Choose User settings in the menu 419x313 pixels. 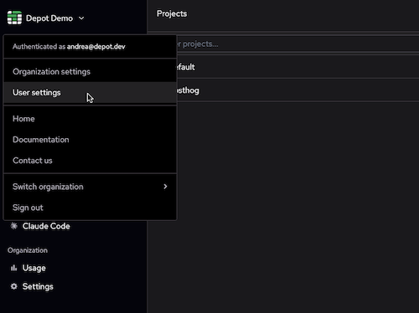pyautogui.click(x=90, y=93)
